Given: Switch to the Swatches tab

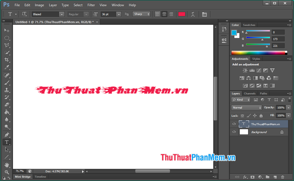Looking at the screenshot, I should point(249,25).
